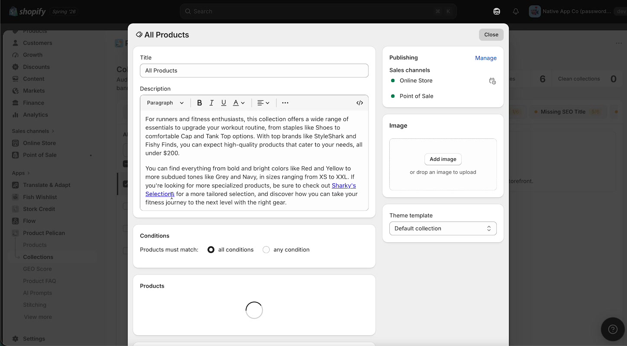Click the Clean collections stat
The width and height of the screenshot is (627, 346).
tap(587, 79)
